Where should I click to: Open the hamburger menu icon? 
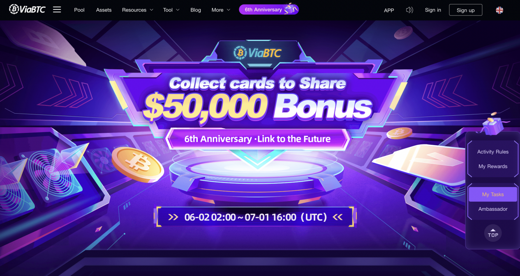pos(57,9)
